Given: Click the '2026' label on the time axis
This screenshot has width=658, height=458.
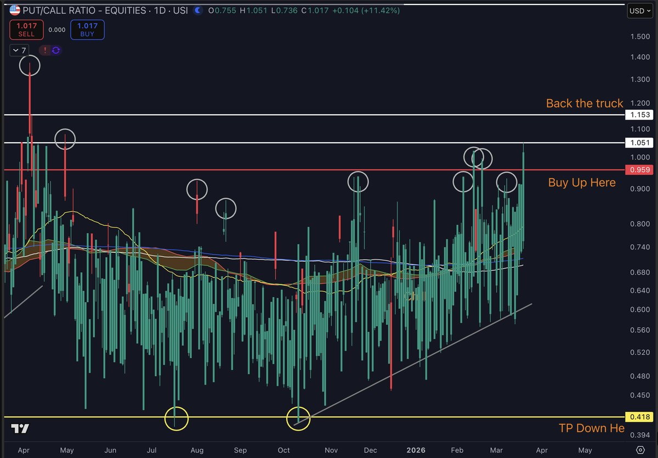Looking at the screenshot, I should click(x=416, y=450).
